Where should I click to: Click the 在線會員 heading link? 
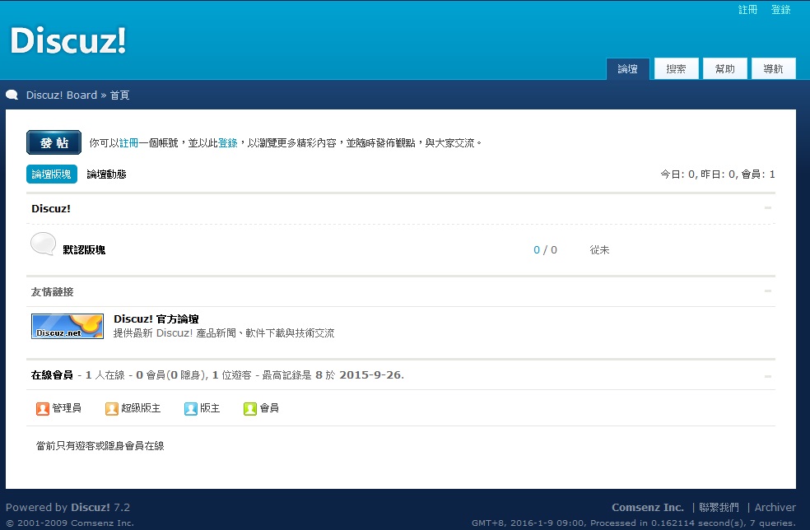click(x=52, y=375)
